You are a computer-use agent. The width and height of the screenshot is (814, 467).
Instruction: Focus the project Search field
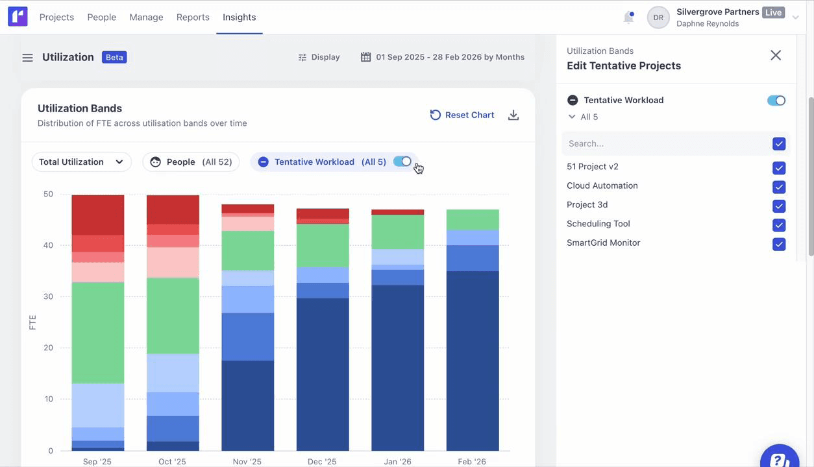click(x=667, y=144)
